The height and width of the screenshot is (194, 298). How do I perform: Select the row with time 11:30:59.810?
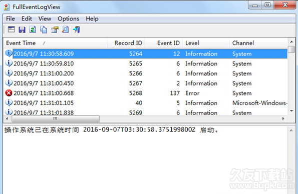[146, 63]
